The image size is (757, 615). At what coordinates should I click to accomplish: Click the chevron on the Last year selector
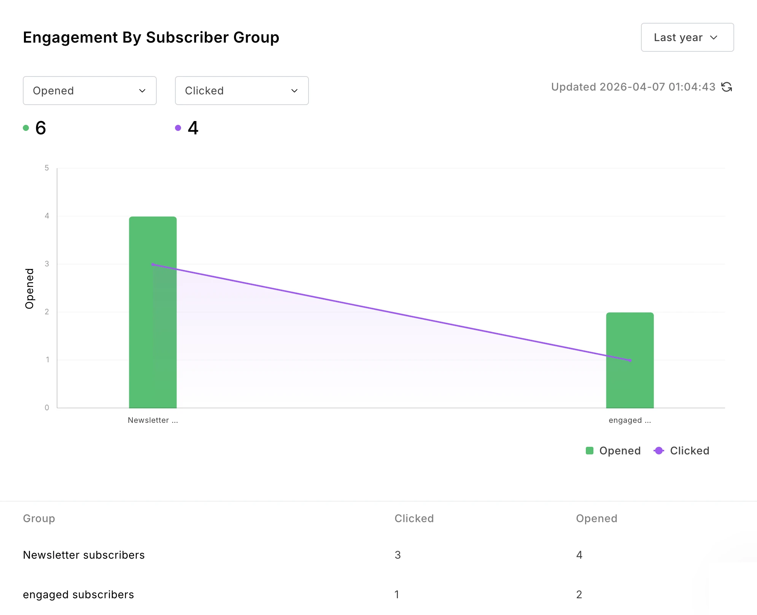pyautogui.click(x=714, y=37)
